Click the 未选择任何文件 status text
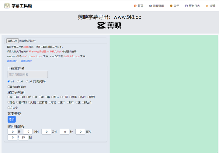The width and height of the screenshot is (219, 153). (27, 41)
